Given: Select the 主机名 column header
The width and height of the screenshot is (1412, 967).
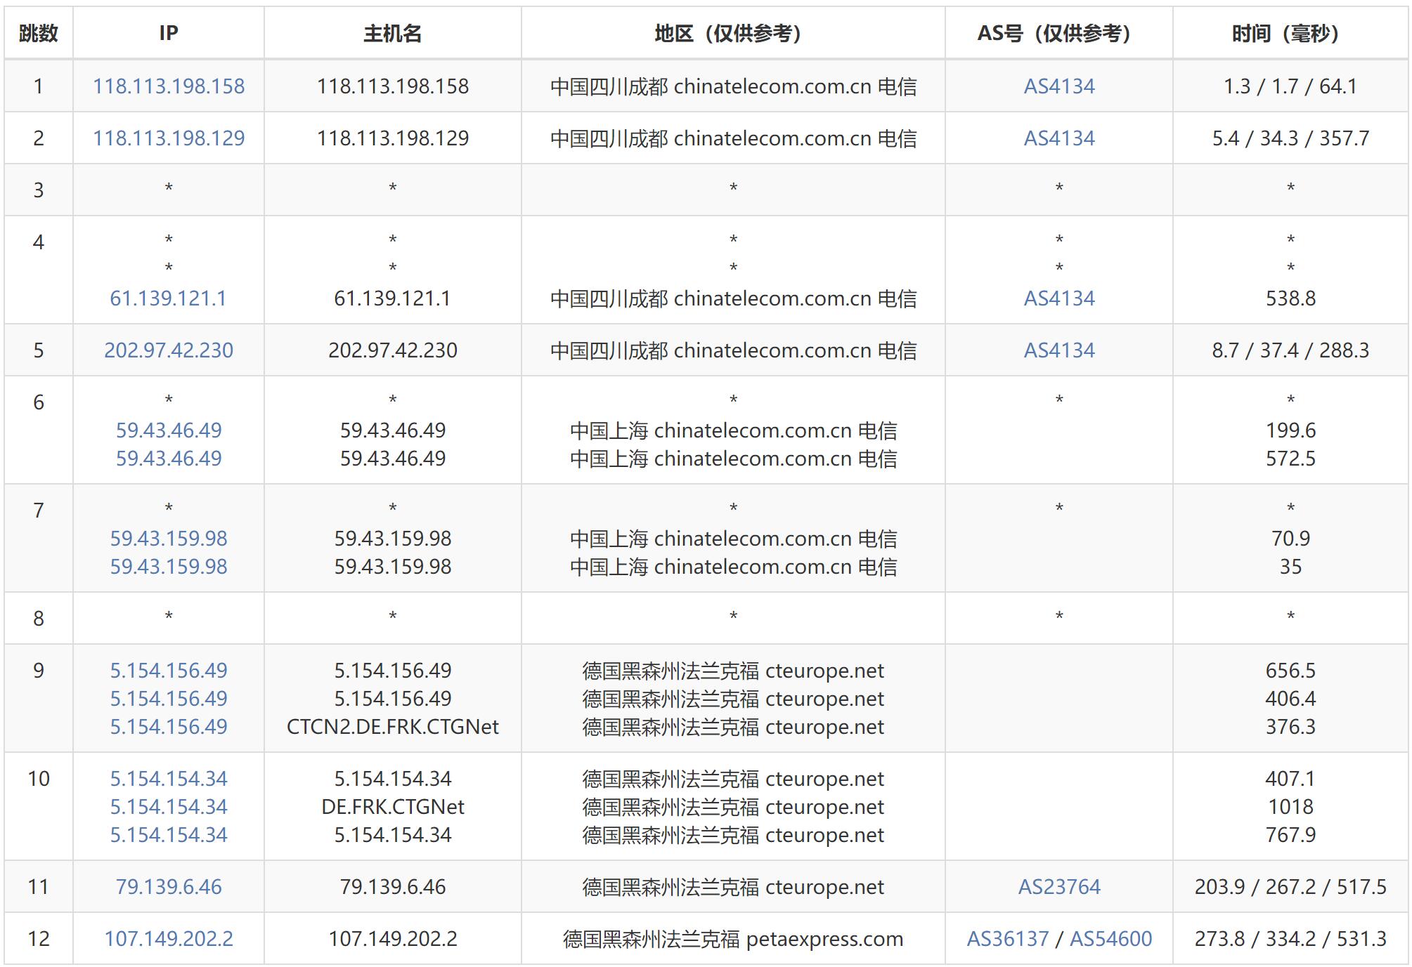Looking at the screenshot, I should pyautogui.click(x=393, y=33).
